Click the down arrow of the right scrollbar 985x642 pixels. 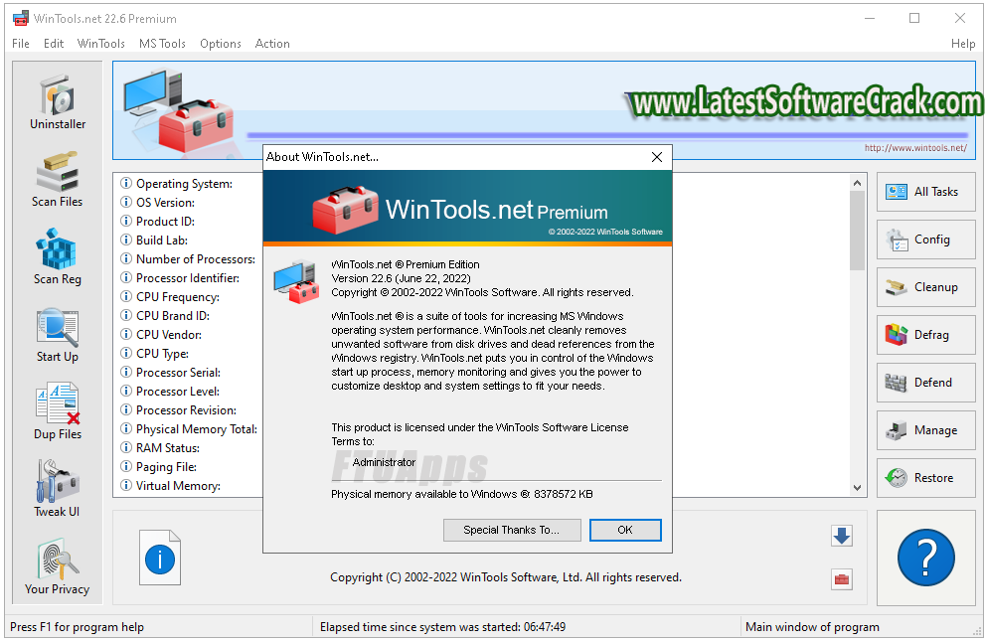coord(857,488)
